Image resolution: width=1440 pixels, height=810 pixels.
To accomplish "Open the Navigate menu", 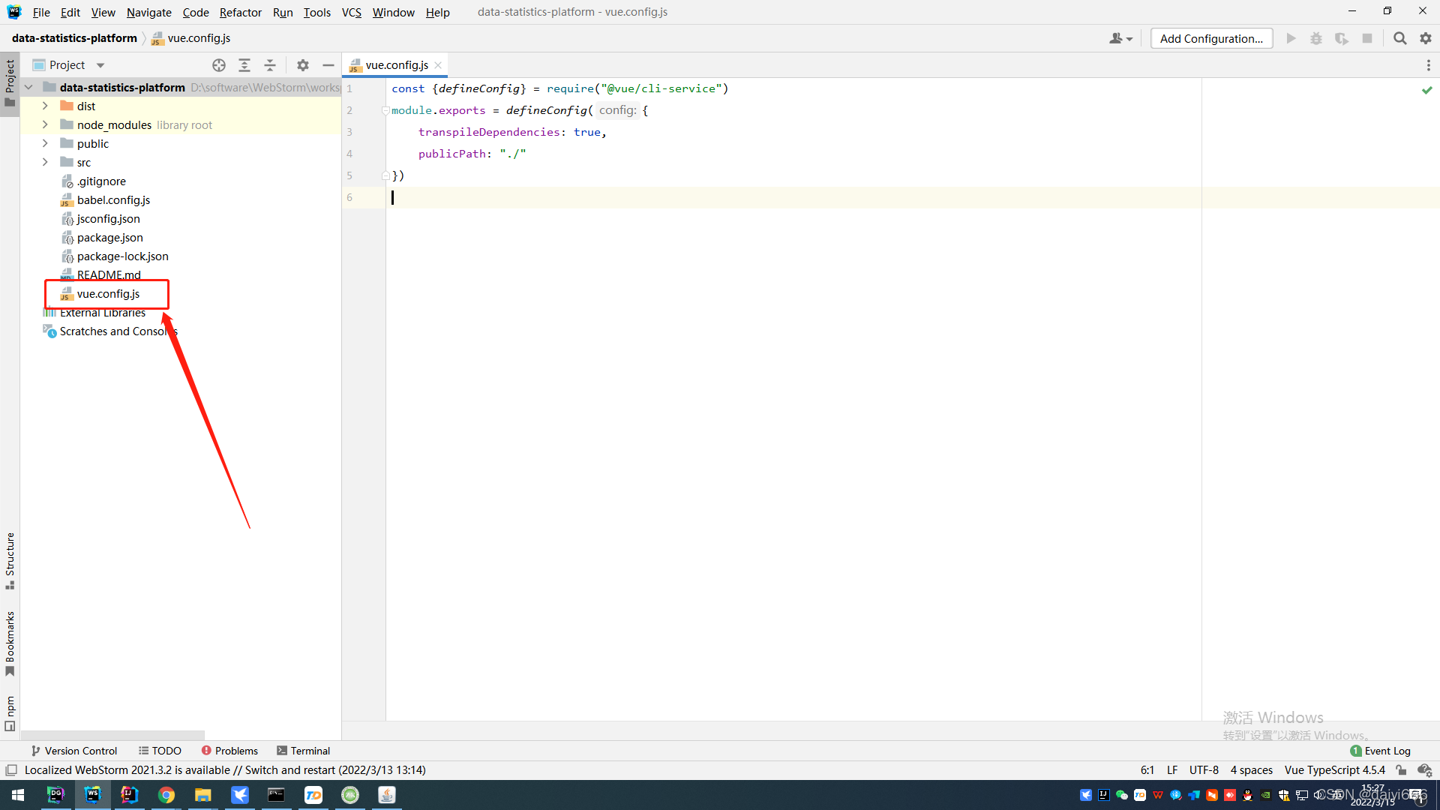I will pos(148,12).
